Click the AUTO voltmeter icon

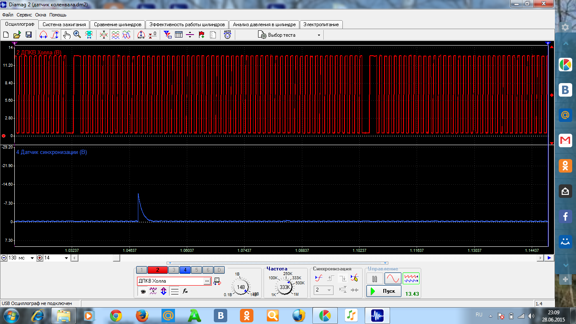228,35
